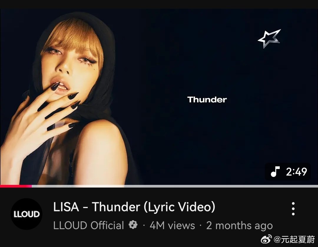Open the three-dot more options menu
Viewport: 318px width, 247px height.
click(293, 209)
